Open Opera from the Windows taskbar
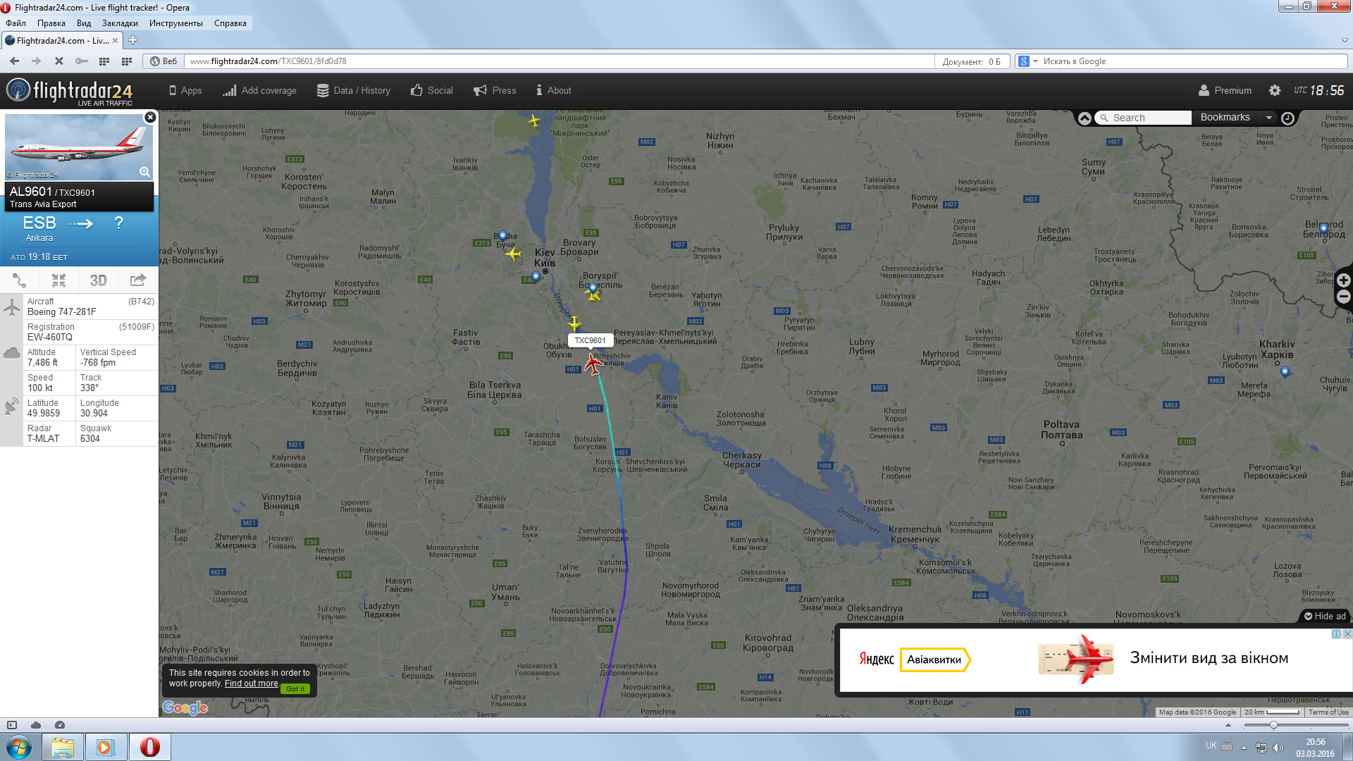Screen dimensions: 1353x761 tap(149, 747)
